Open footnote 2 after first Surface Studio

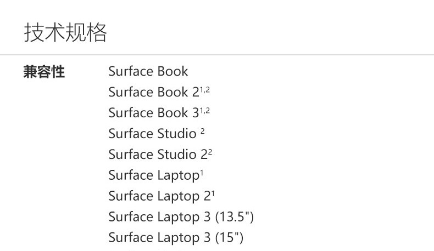click(203, 131)
